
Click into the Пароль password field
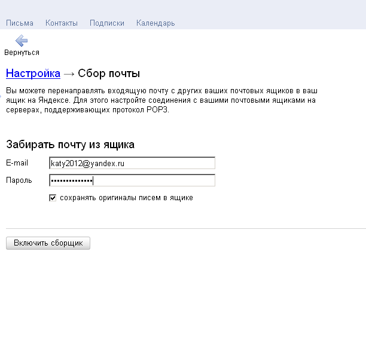(132, 180)
